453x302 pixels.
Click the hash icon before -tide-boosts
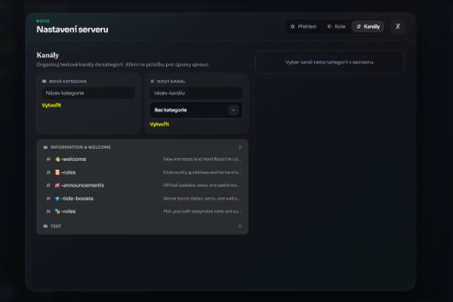(48, 199)
